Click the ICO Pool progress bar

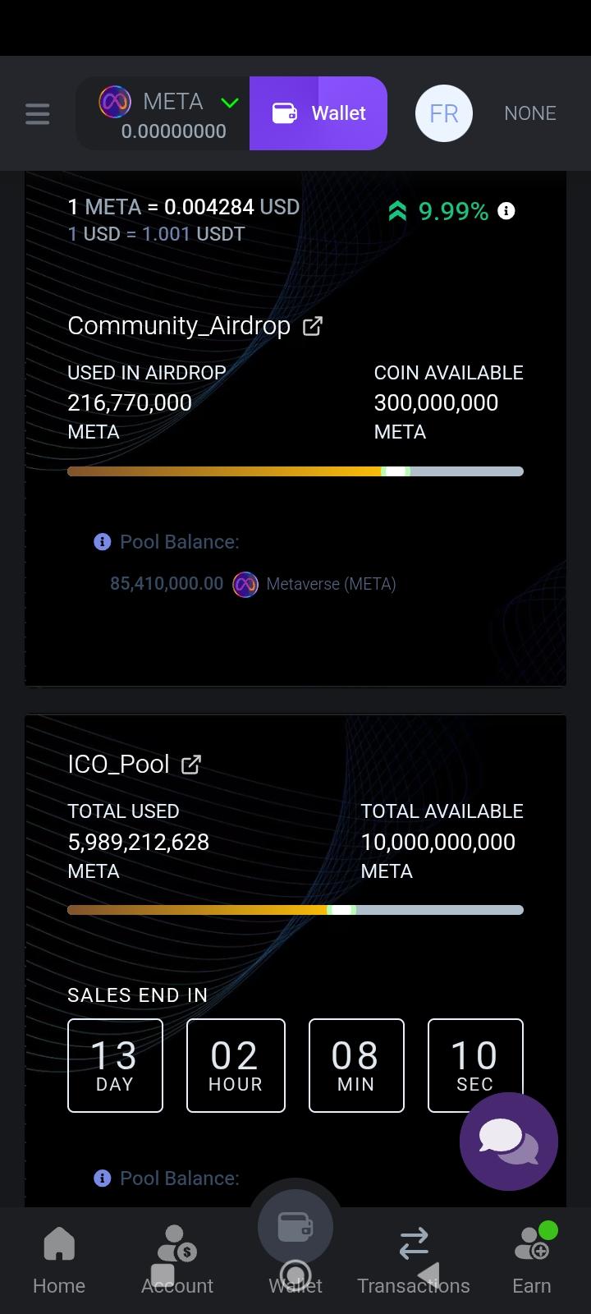tap(295, 910)
